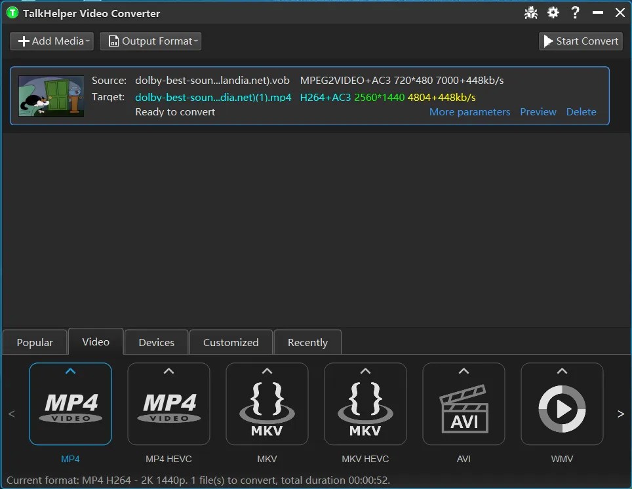Expand the AVI preset options arrow
The image size is (632, 489).
(x=464, y=370)
